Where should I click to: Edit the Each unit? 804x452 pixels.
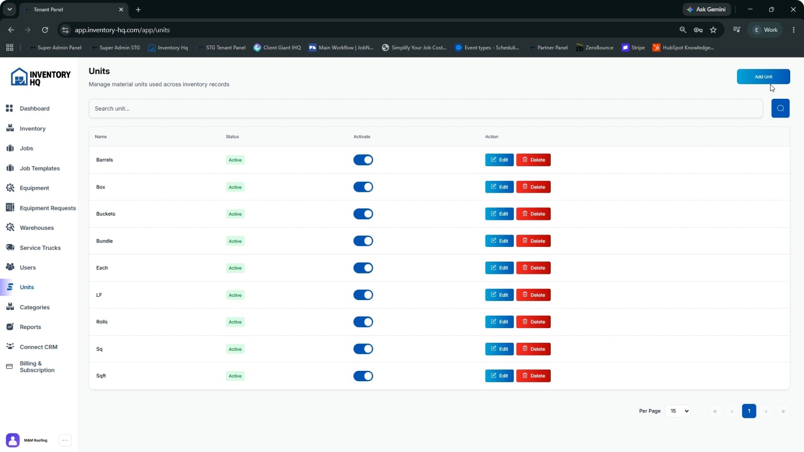[x=499, y=268]
